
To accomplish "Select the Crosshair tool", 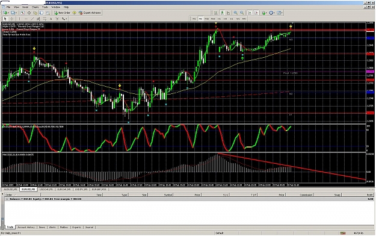I will (x=12, y=19).
